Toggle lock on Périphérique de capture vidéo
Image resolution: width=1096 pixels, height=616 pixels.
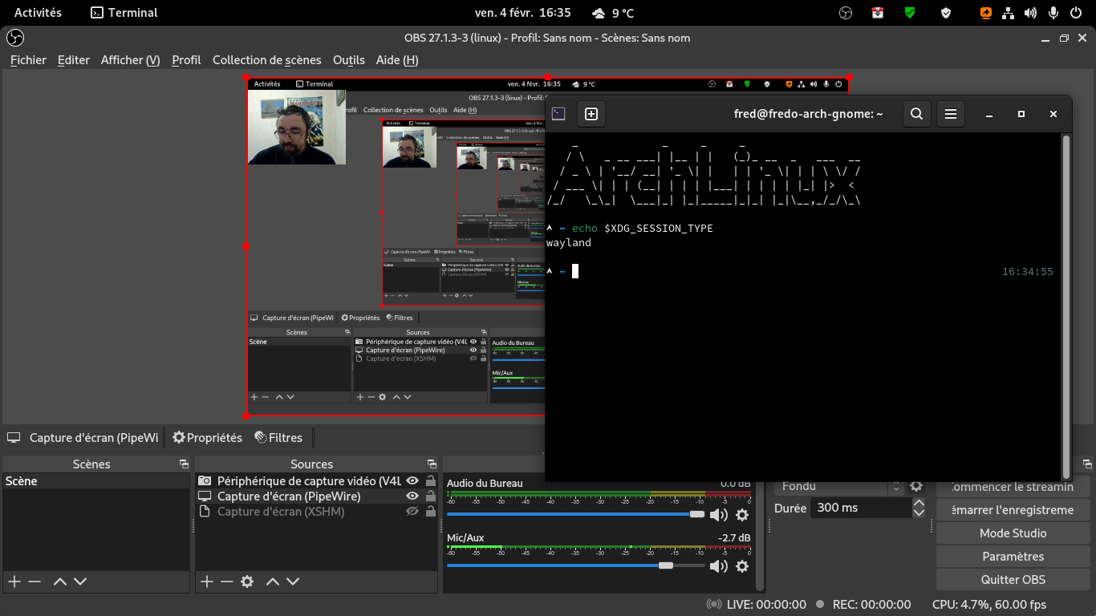pos(431,481)
